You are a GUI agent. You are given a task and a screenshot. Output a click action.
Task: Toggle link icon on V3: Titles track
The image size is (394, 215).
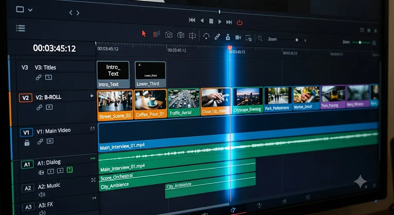[38, 77]
